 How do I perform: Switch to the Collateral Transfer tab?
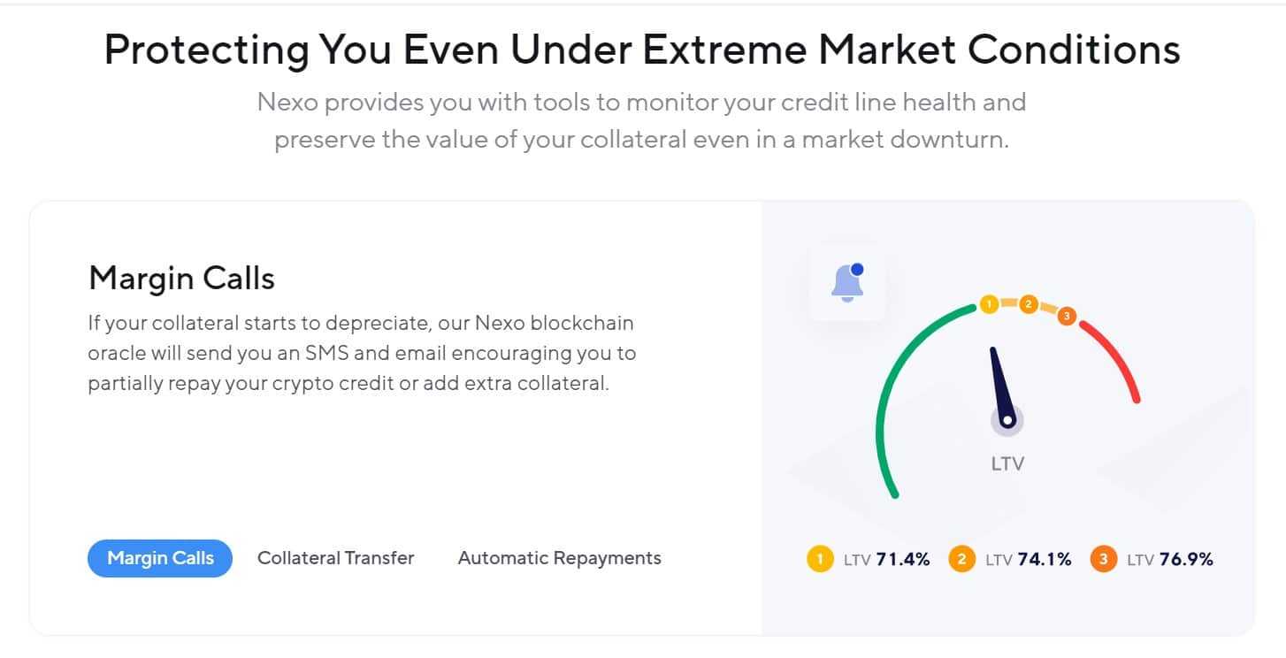coord(335,558)
